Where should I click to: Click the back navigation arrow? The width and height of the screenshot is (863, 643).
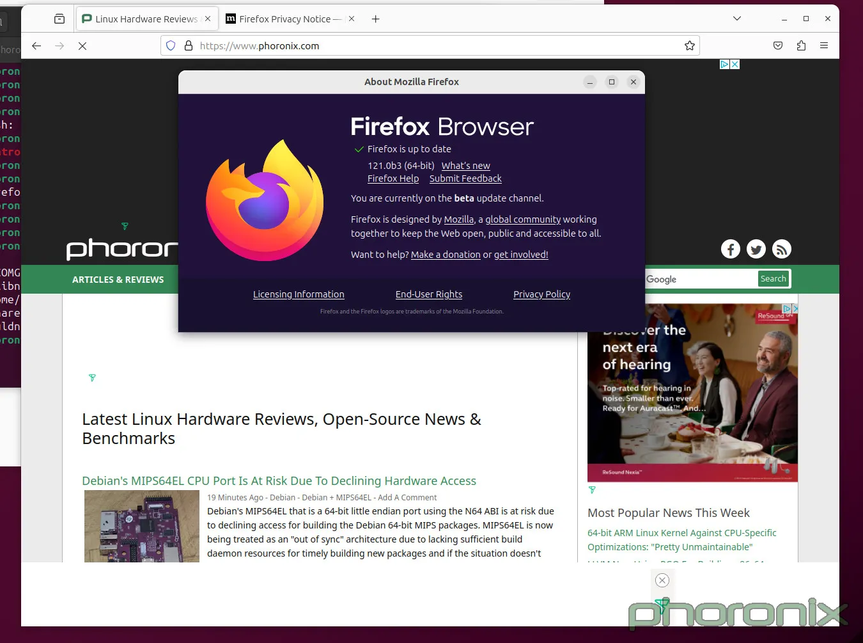[x=36, y=45]
